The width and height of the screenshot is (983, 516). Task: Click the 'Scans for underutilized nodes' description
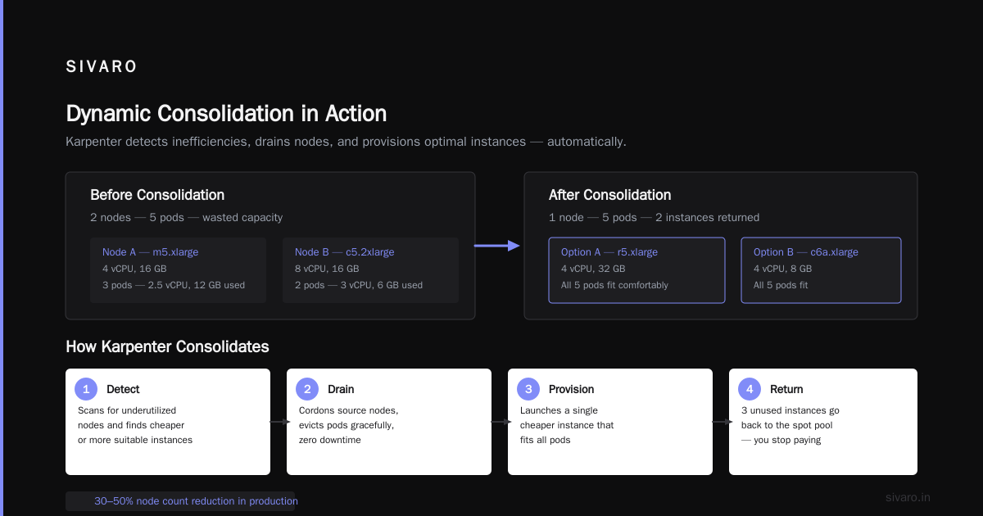tap(135, 425)
